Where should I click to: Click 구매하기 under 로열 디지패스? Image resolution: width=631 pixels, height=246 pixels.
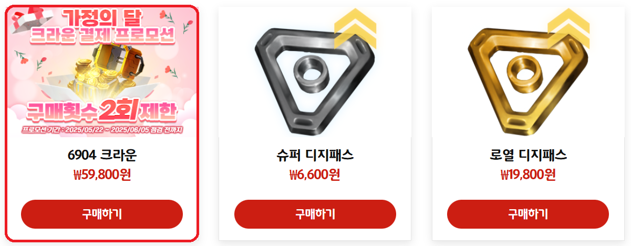528,214
